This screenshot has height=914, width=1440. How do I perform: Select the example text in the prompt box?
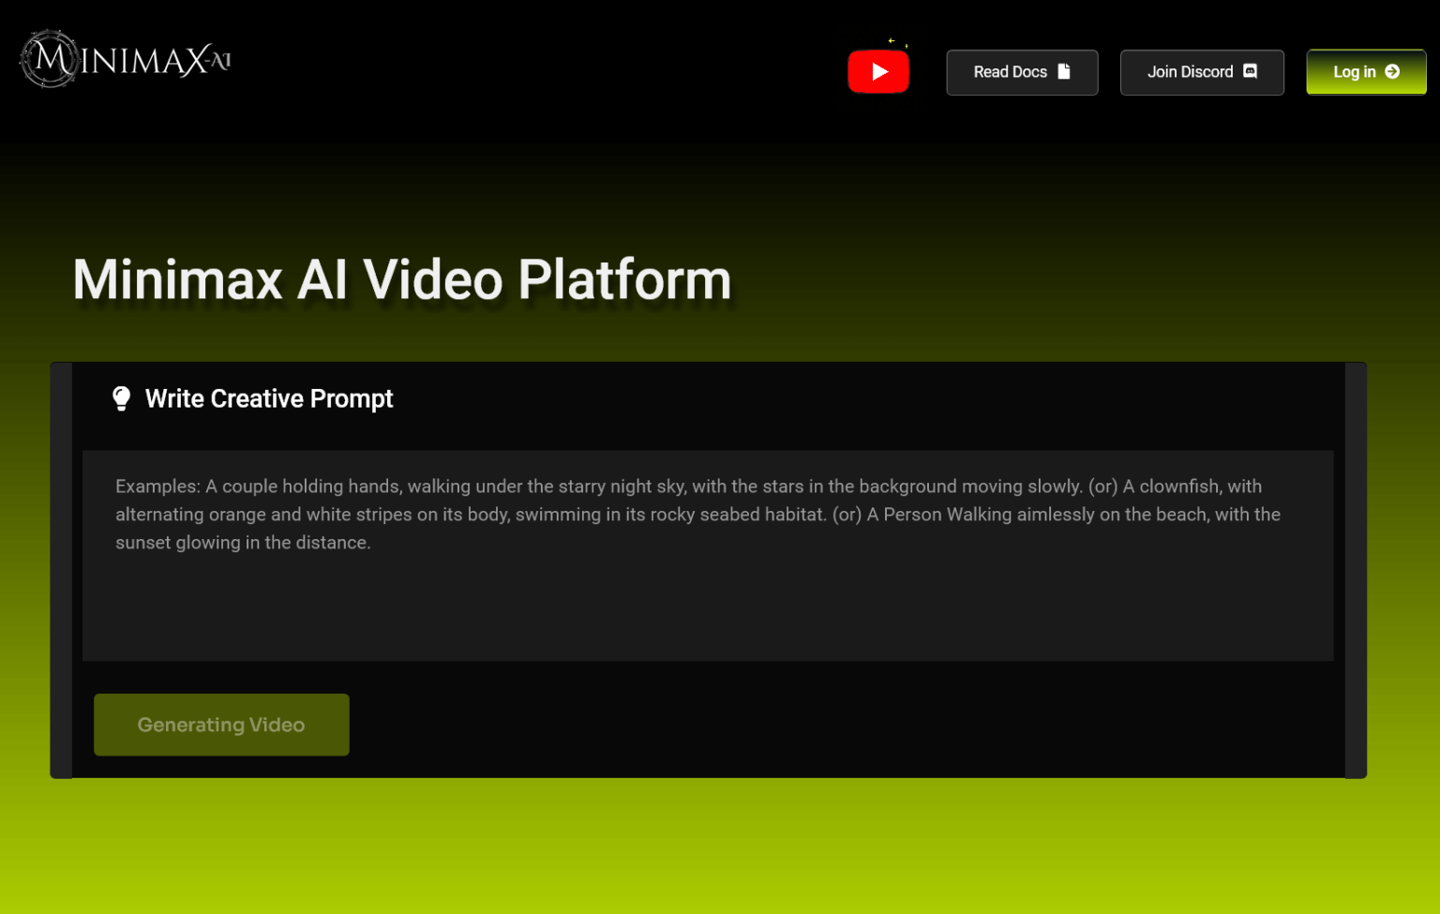click(697, 514)
